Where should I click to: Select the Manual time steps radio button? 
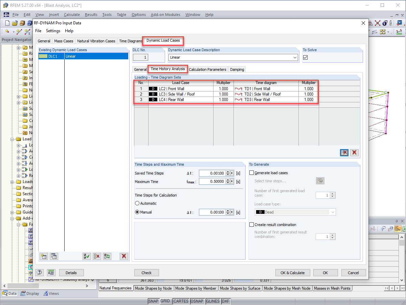click(x=137, y=212)
